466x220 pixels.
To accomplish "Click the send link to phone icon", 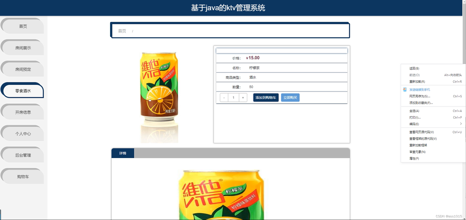I will click(405, 90).
